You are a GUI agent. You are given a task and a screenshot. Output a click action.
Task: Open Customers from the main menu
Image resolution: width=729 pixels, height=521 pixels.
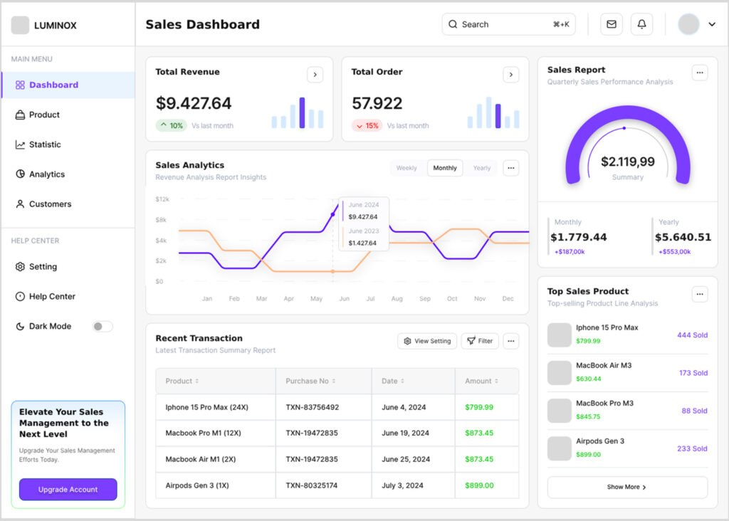pyautogui.click(x=50, y=204)
